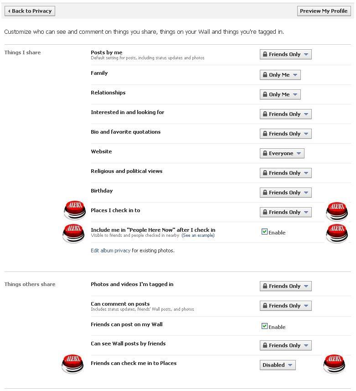The height and width of the screenshot is (391, 356).
Task: Open Relationships Only Me dropdown
Action: coord(280,94)
